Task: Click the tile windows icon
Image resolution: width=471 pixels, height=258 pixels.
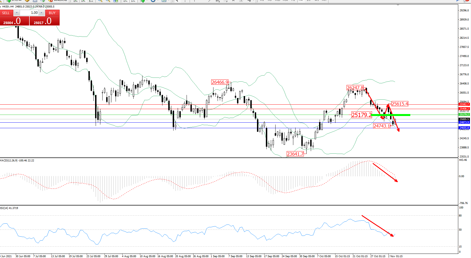Action: pos(116,1)
